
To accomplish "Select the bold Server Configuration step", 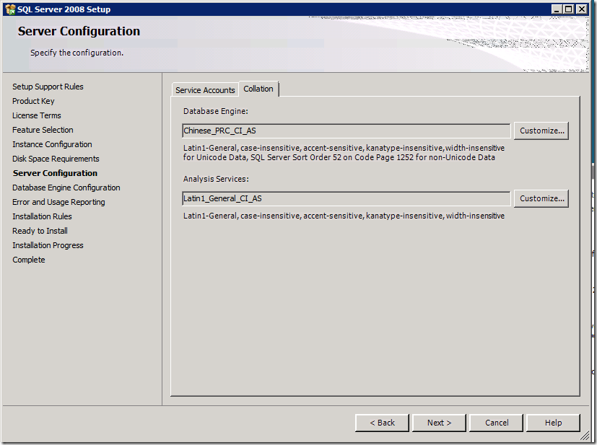I will [x=55, y=173].
